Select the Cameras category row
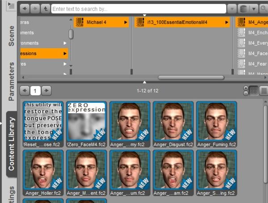Screen dimensions: 268x203 click(x=44, y=22)
